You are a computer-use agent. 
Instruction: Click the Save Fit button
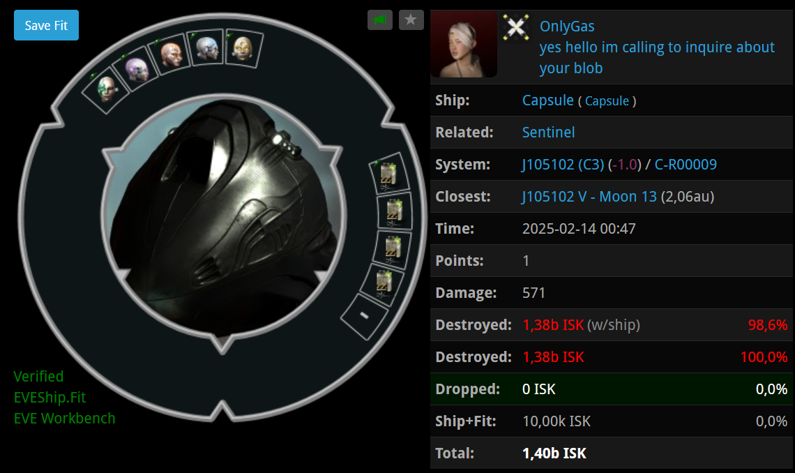46,25
